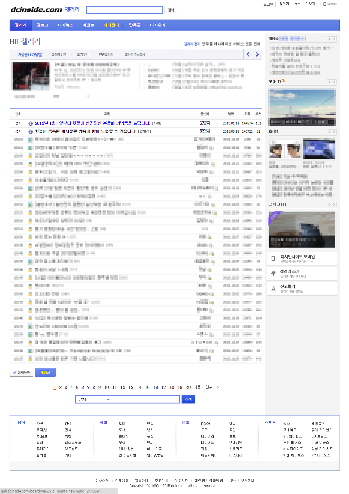This screenshot has height=494, width=349.
Task: Select the 즐겨찾기 tab
Action: click(x=83, y=55)
